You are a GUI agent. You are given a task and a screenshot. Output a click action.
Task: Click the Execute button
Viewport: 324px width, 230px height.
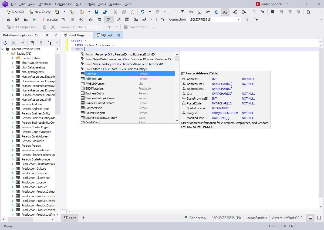tap(50, 19)
